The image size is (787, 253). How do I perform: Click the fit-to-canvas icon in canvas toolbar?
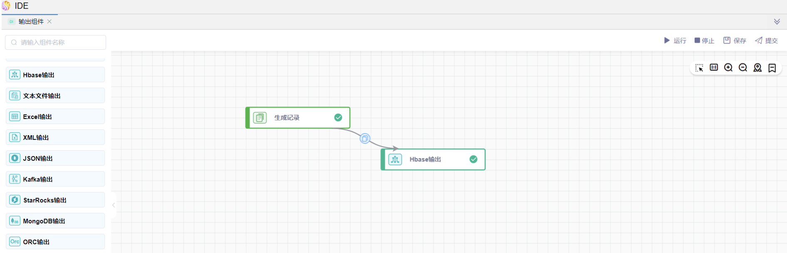pos(714,67)
